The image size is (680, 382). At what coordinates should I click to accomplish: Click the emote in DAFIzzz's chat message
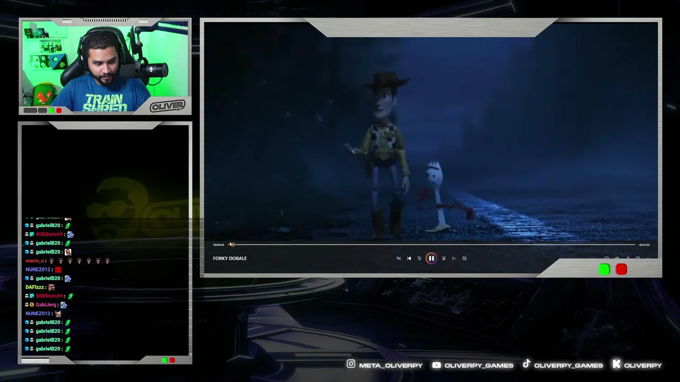pos(52,287)
